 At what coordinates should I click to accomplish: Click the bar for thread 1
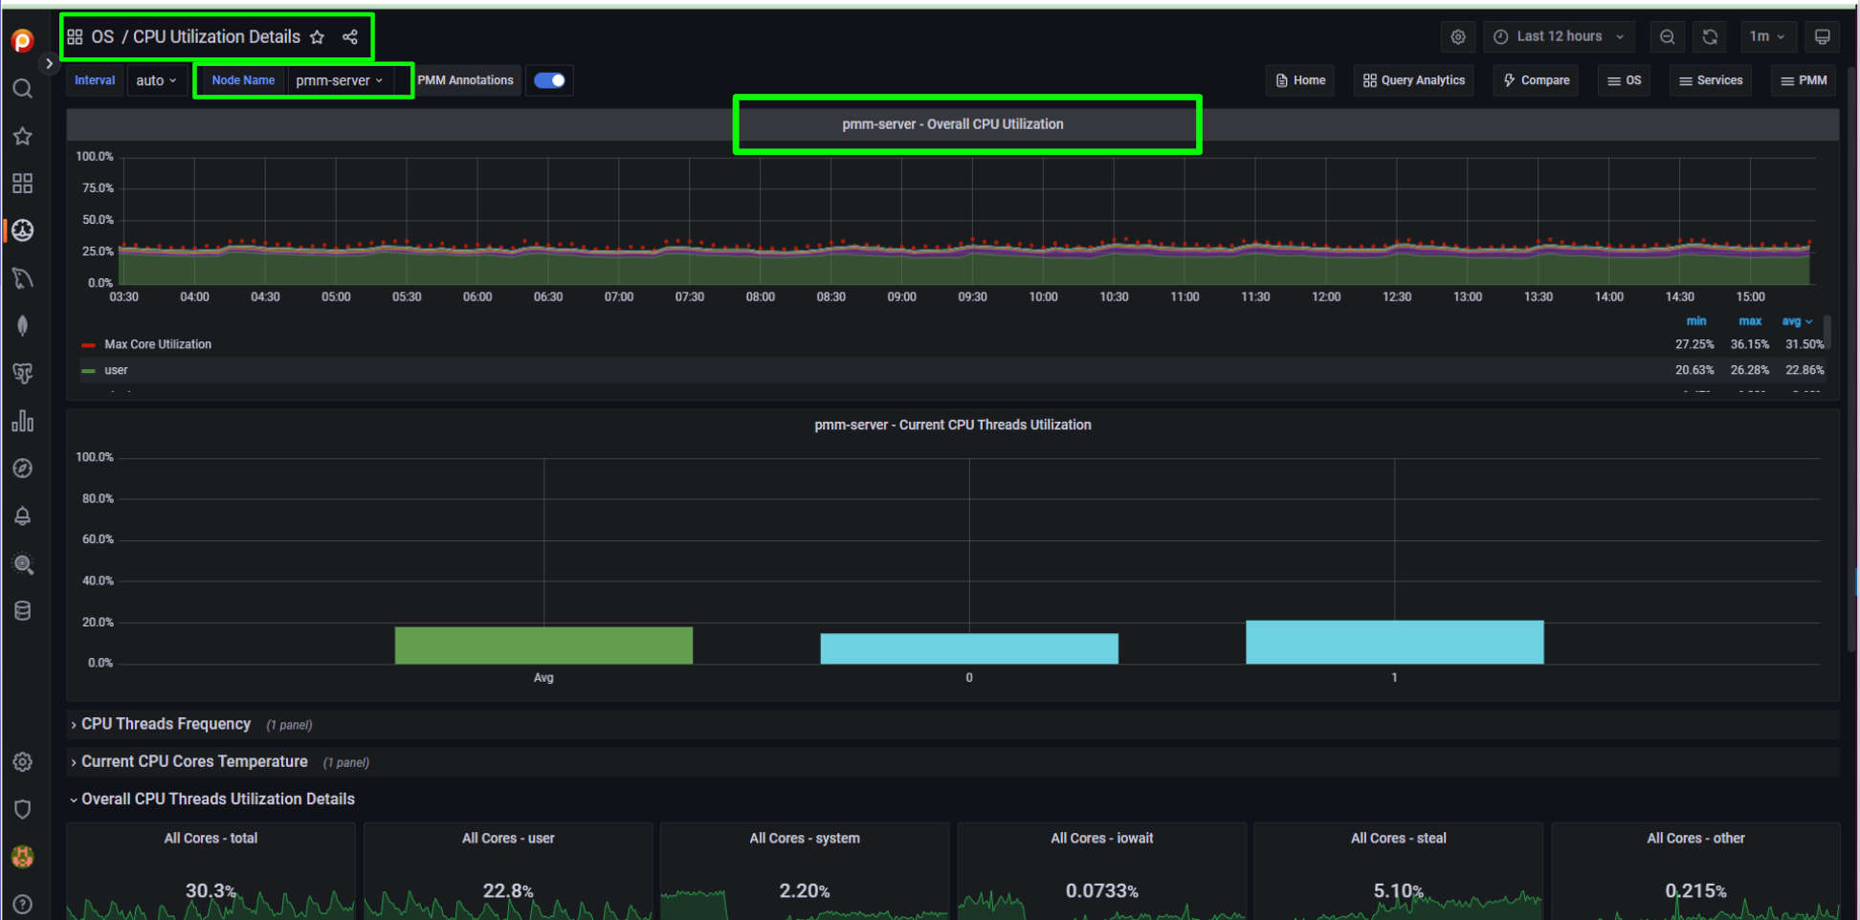[x=1395, y=642]
